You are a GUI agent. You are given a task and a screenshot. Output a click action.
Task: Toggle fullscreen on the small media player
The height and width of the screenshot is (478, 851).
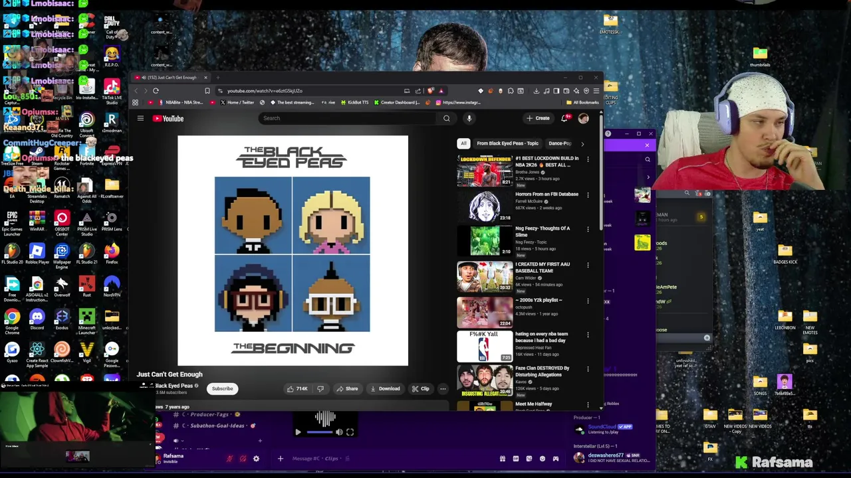(350, 432)
